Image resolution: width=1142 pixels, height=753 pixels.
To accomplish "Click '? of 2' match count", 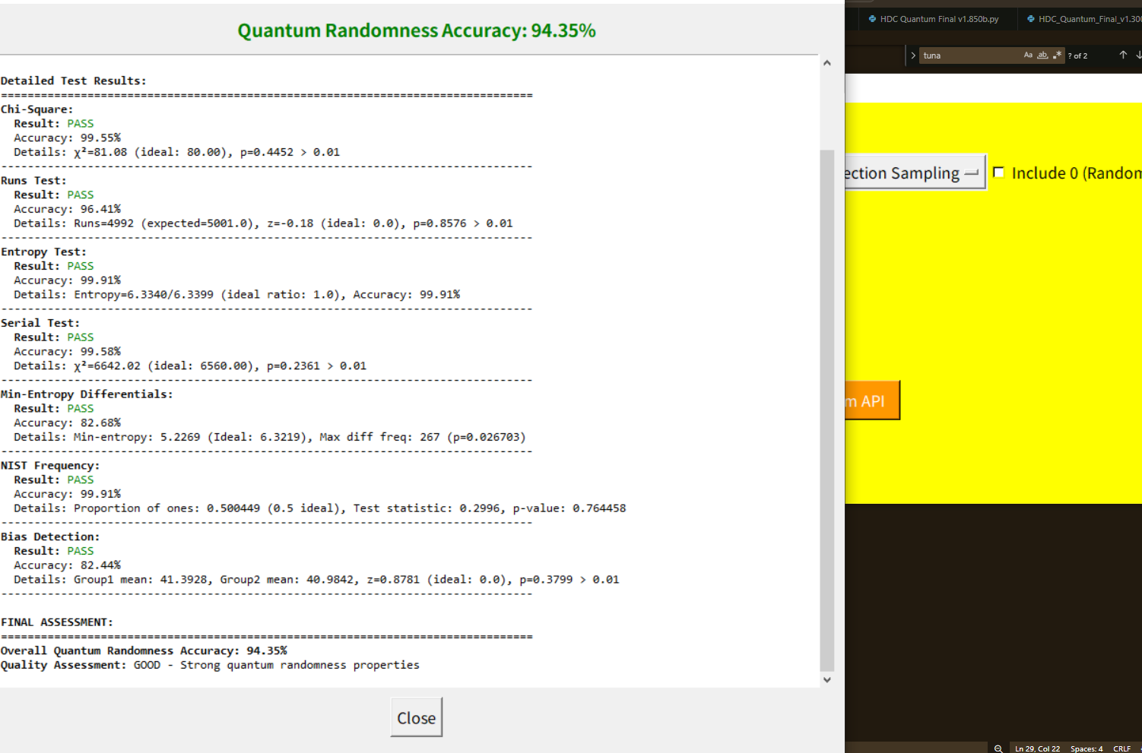I will pos(1077,55).
